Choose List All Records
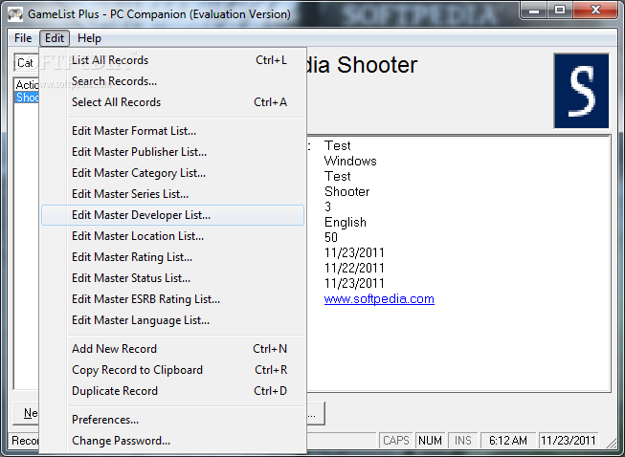The width and height of the screenshot is (625, 457). click(173, 60)
